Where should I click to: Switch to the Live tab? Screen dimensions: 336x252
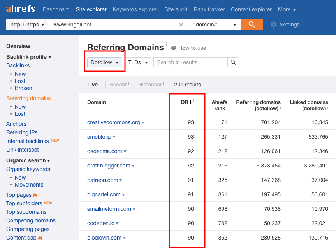click(92, 85)
